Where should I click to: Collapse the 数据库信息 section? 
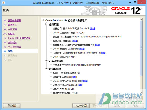(46, 69)
